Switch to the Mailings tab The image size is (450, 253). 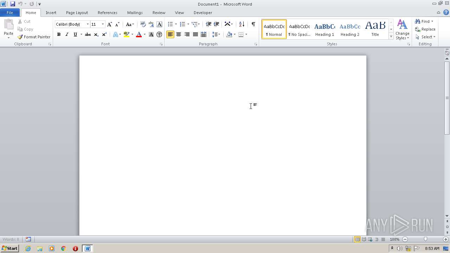point(135,13)
